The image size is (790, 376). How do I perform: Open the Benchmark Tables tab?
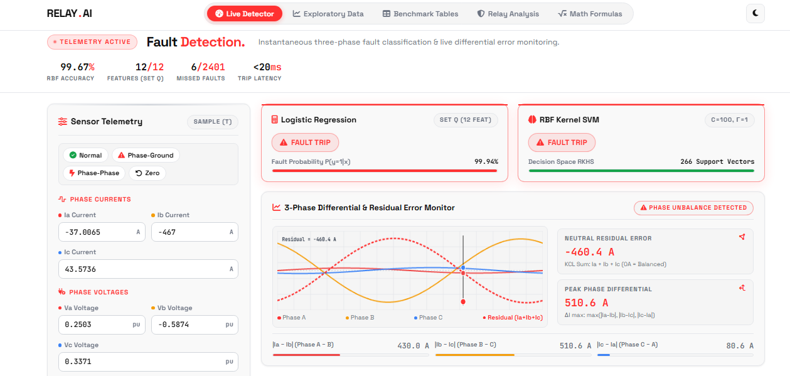click(420, 13)
